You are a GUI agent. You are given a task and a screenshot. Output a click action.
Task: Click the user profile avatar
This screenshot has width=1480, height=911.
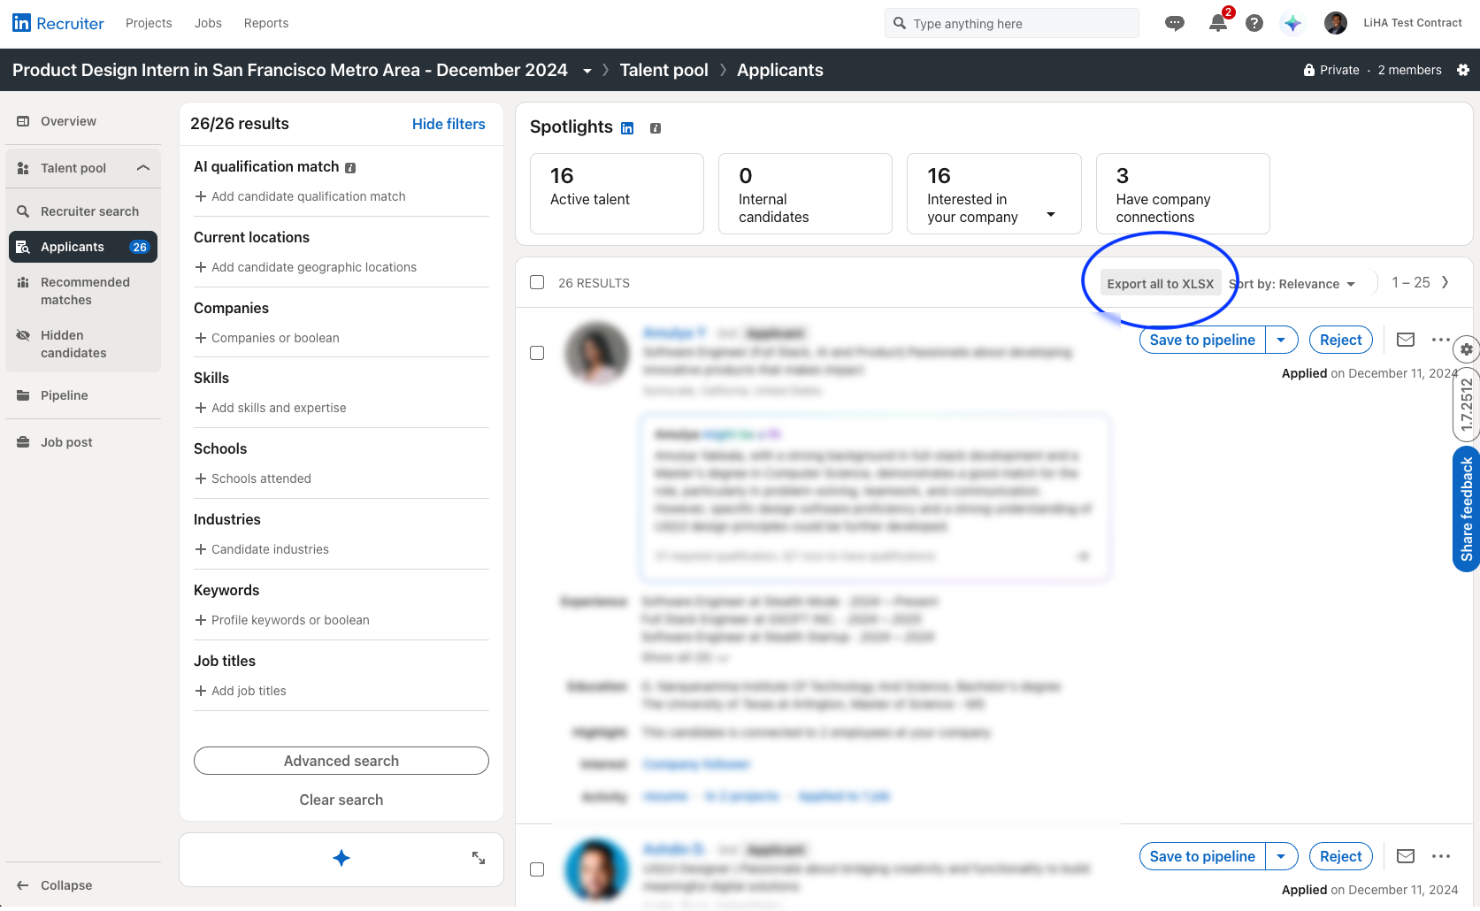click(1336, 23)
